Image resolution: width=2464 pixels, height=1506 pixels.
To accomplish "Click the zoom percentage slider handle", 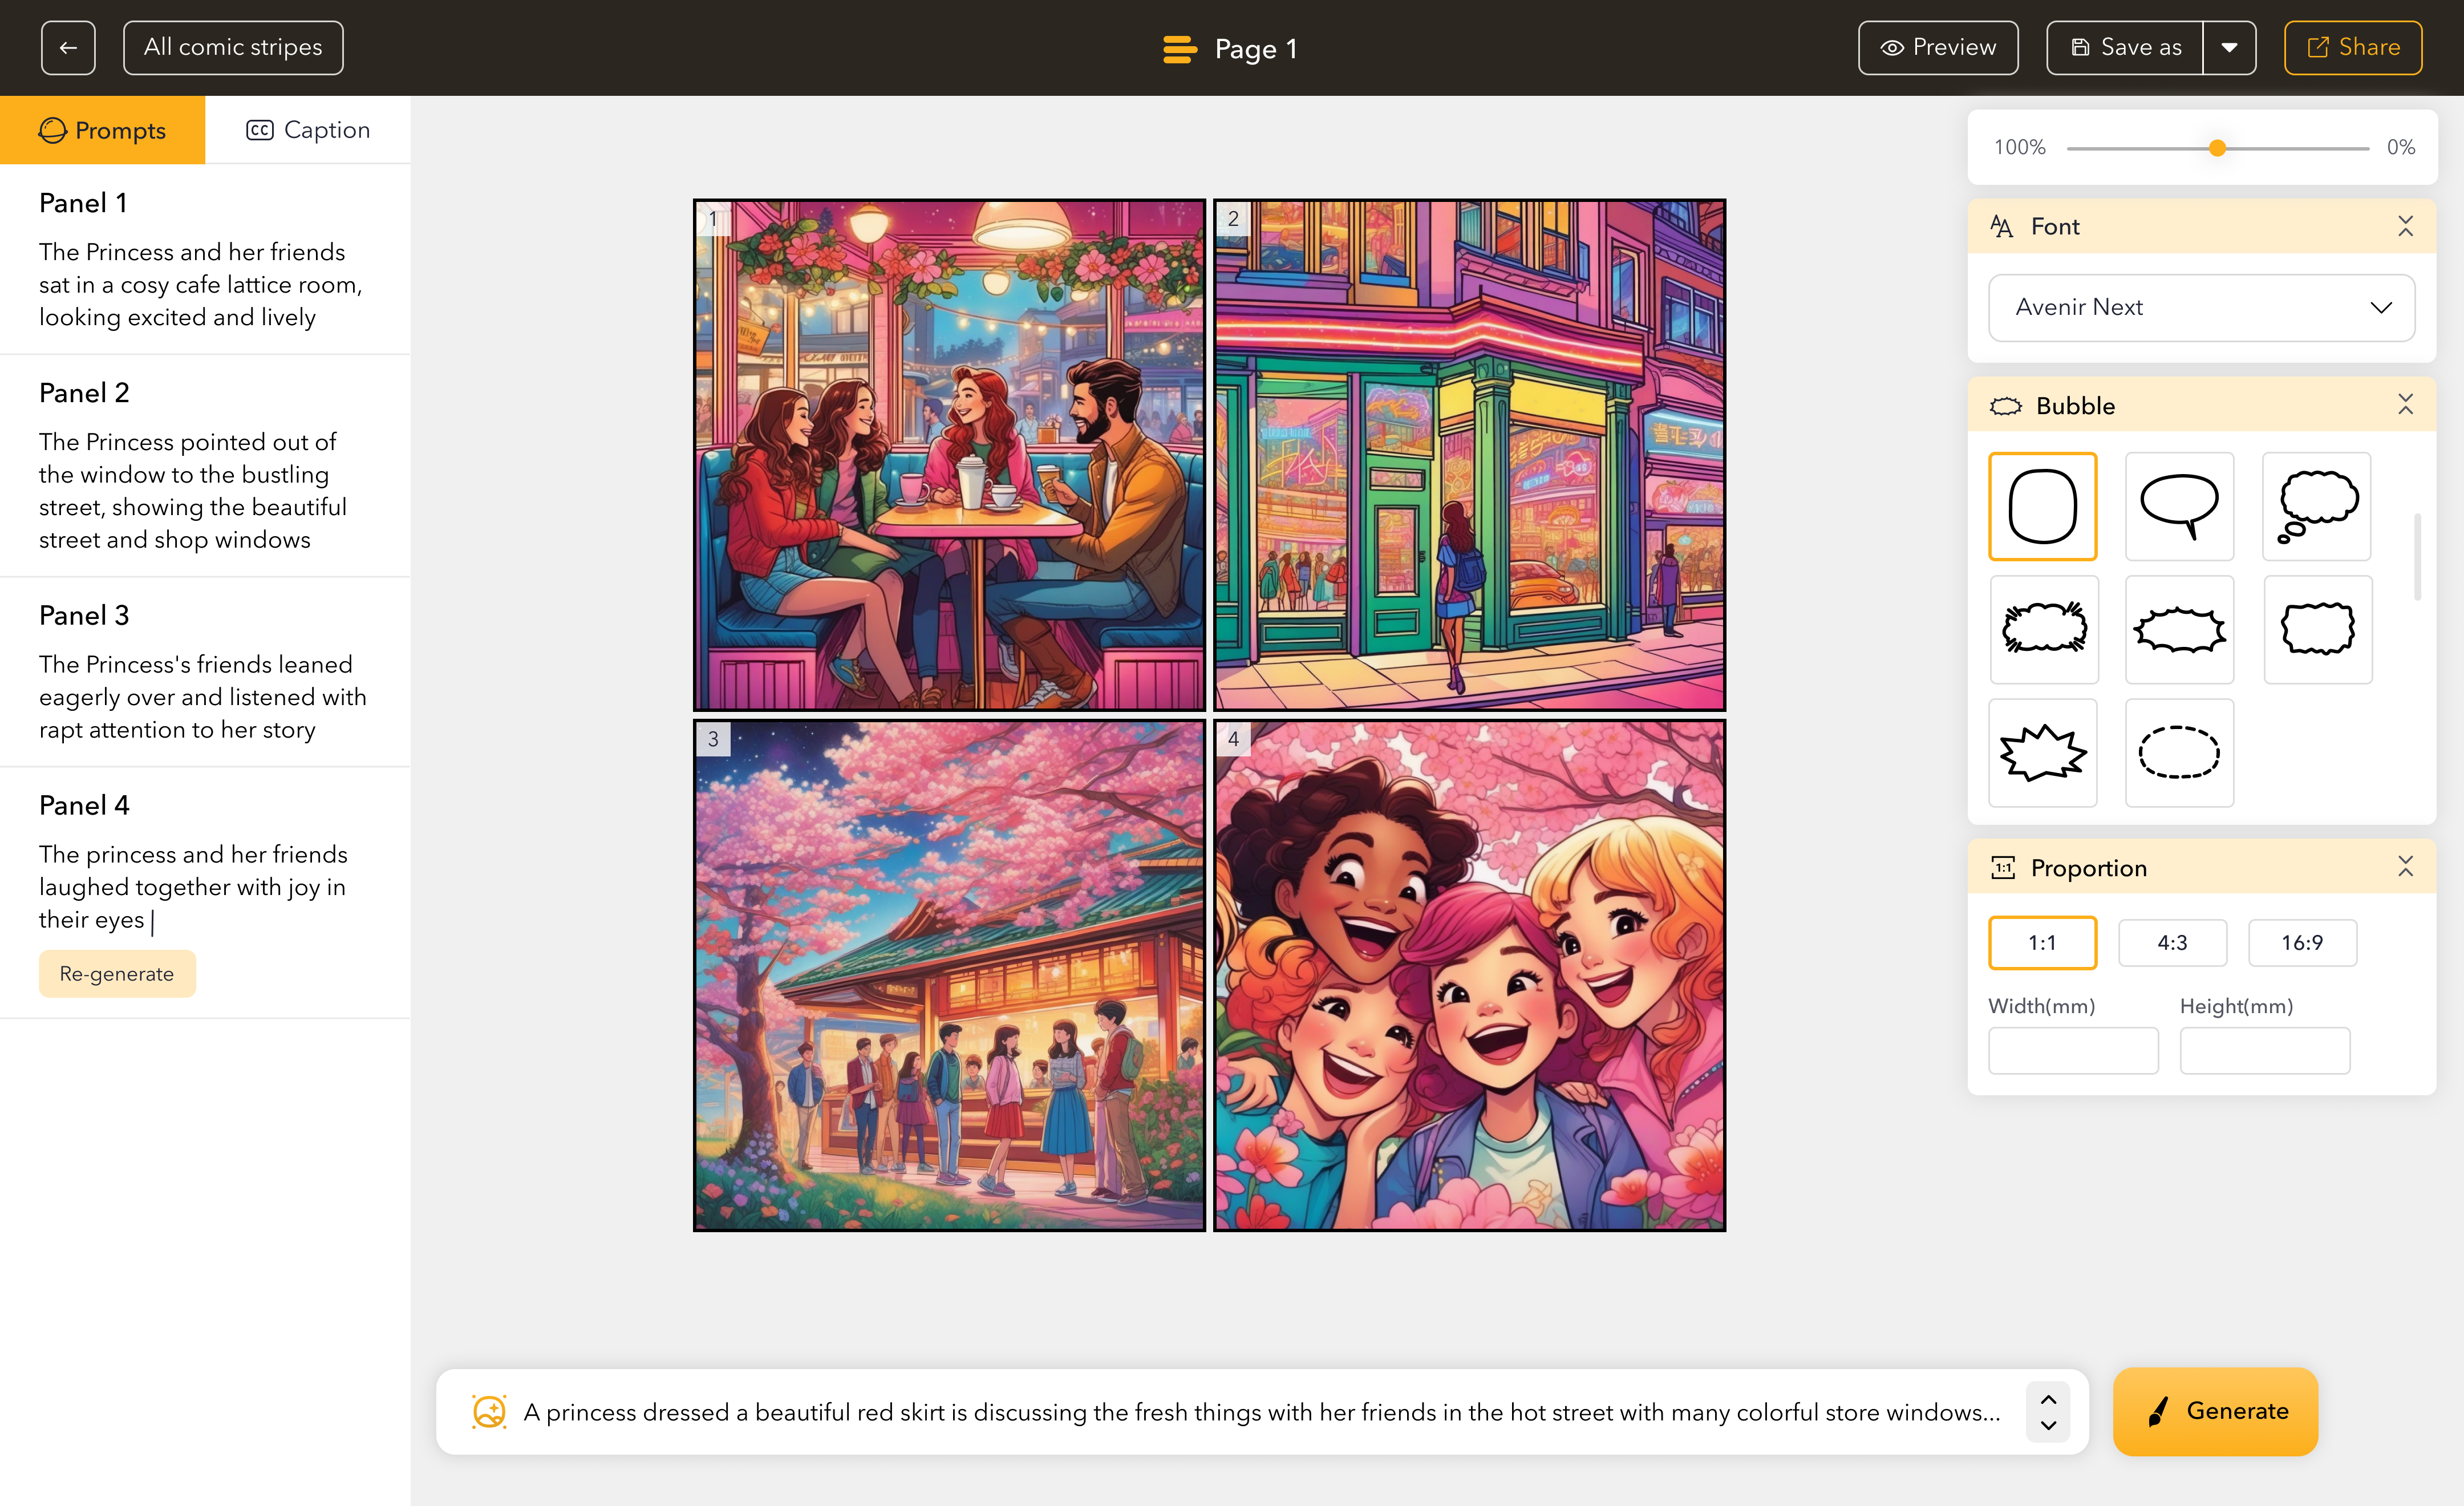I will click(x=2217, y=148).
